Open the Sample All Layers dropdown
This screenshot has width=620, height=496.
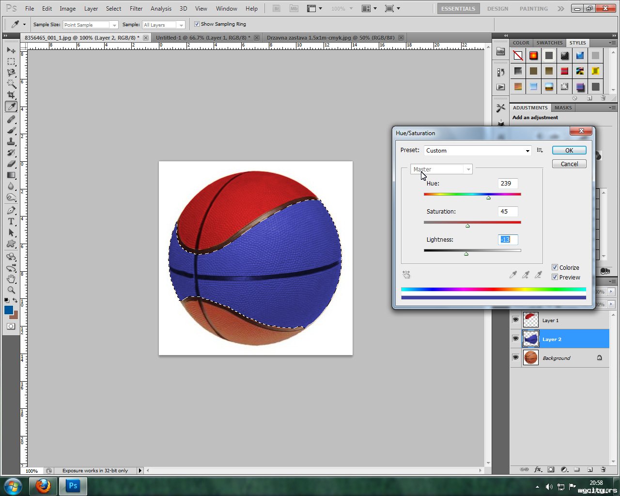pos(164,25)
